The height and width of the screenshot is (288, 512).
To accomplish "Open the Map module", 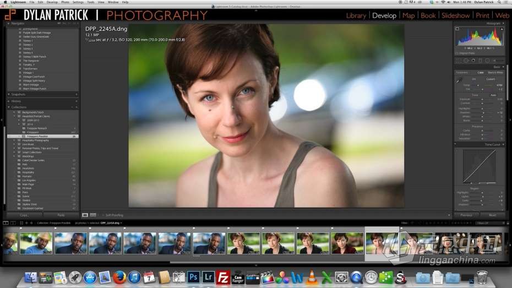I will click(x=408, y=15).
